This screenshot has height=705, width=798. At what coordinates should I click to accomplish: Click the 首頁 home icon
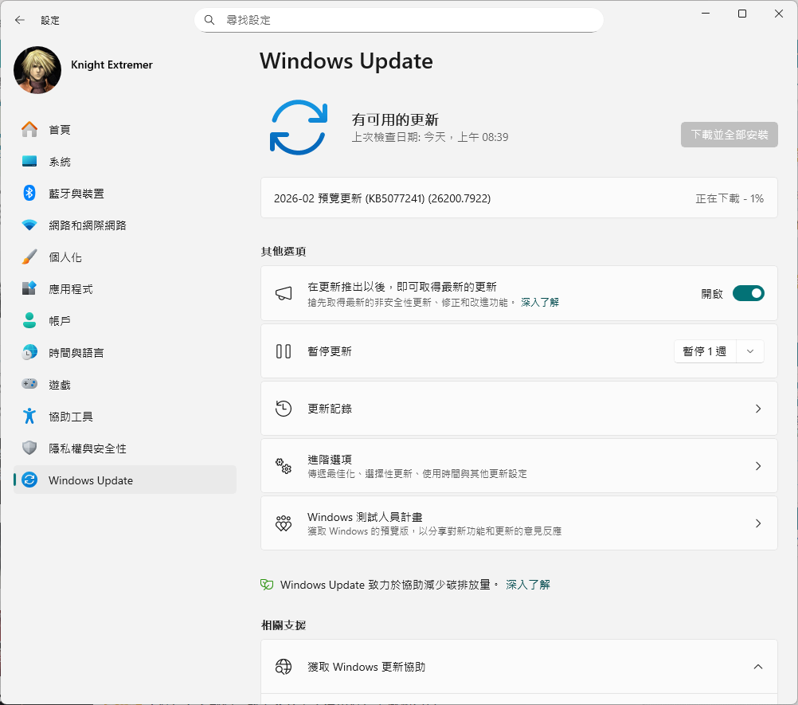click(x=29, y=129)
